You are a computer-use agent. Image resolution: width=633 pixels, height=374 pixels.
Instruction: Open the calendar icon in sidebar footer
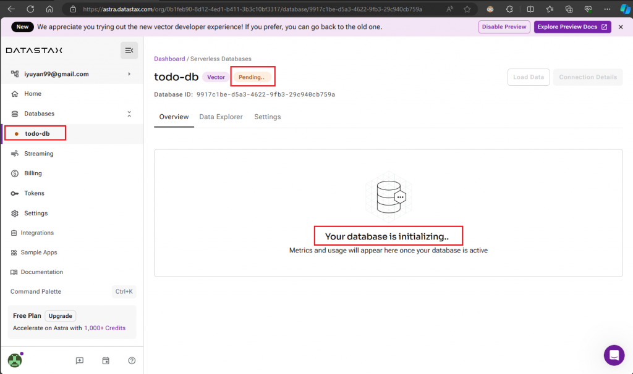[106, 360]
